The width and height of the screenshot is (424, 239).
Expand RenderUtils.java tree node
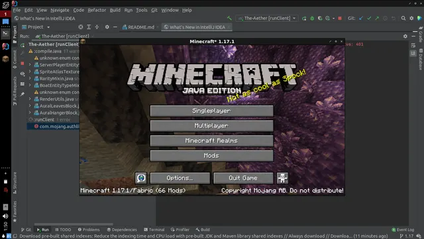coord(30,99)
